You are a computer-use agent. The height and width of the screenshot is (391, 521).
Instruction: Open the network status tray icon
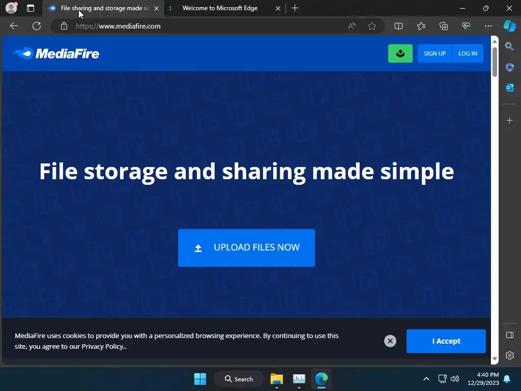(x=442, y=379)
